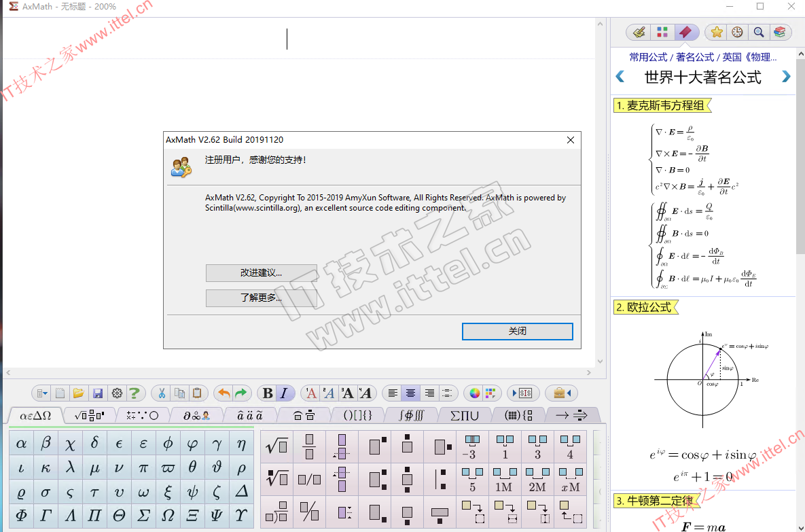Image resolution: width=805 pixels, height=532 pixels.
Task: Open an existing formula file
Action: pyautogui.click(x=79, y=393)
